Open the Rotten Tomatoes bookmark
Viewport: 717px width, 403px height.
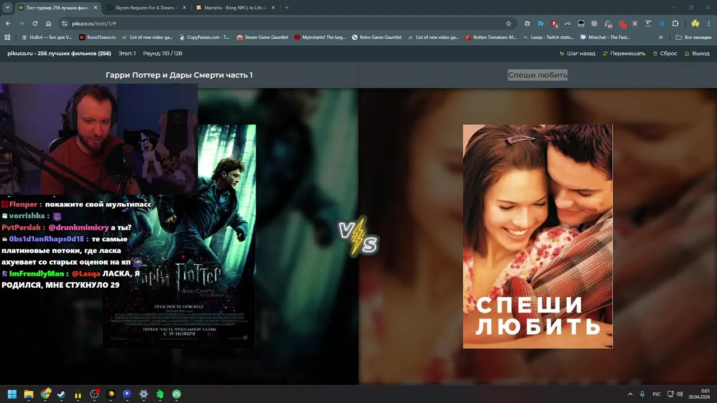coord(491,38)
